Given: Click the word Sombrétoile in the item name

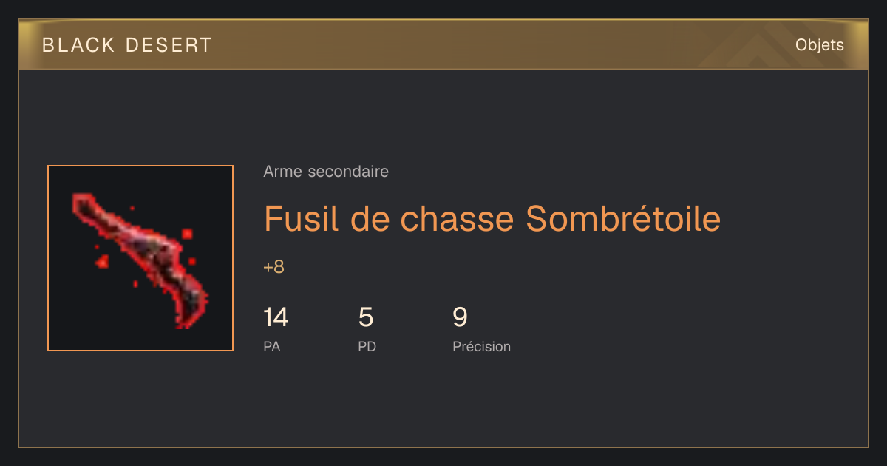Looking at the screenshot, I should (623, 218).
